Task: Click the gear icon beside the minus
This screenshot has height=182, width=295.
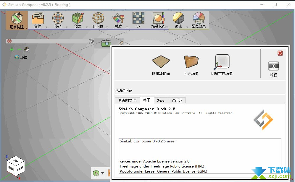Action: click(x=27, y=49)
